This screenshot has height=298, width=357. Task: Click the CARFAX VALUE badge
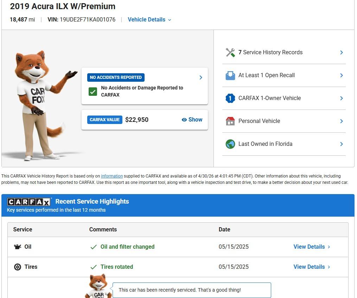coord(104,120)
